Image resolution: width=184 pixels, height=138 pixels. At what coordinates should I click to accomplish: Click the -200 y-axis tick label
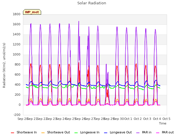tap(17, 115)
